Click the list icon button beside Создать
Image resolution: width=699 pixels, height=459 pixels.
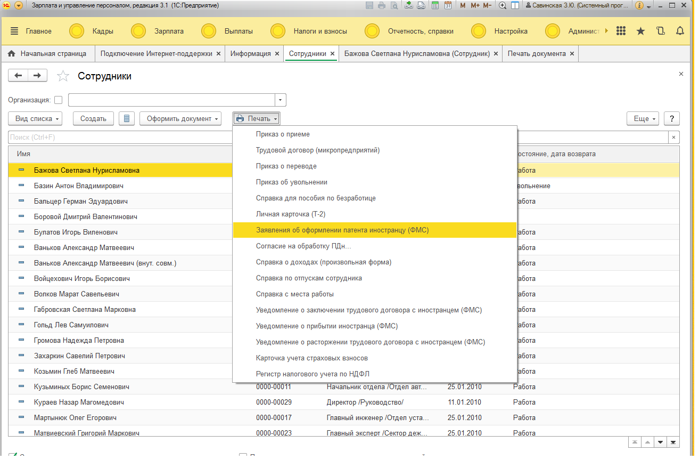click(x=127, y=118)
